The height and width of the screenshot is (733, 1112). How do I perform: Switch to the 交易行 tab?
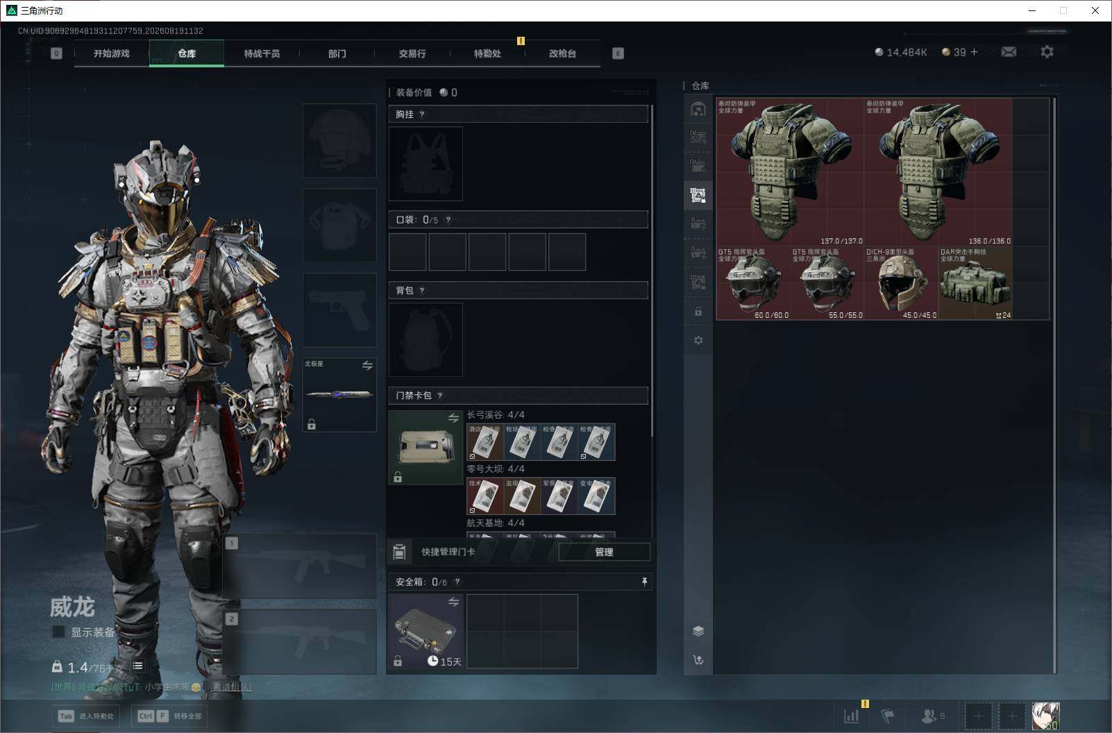tap(412, 53)
